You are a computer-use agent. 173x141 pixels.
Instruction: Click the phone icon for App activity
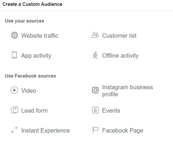(14, 55)
